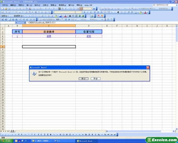Click 否 (No) button in dialog

[x=96, y=78]
